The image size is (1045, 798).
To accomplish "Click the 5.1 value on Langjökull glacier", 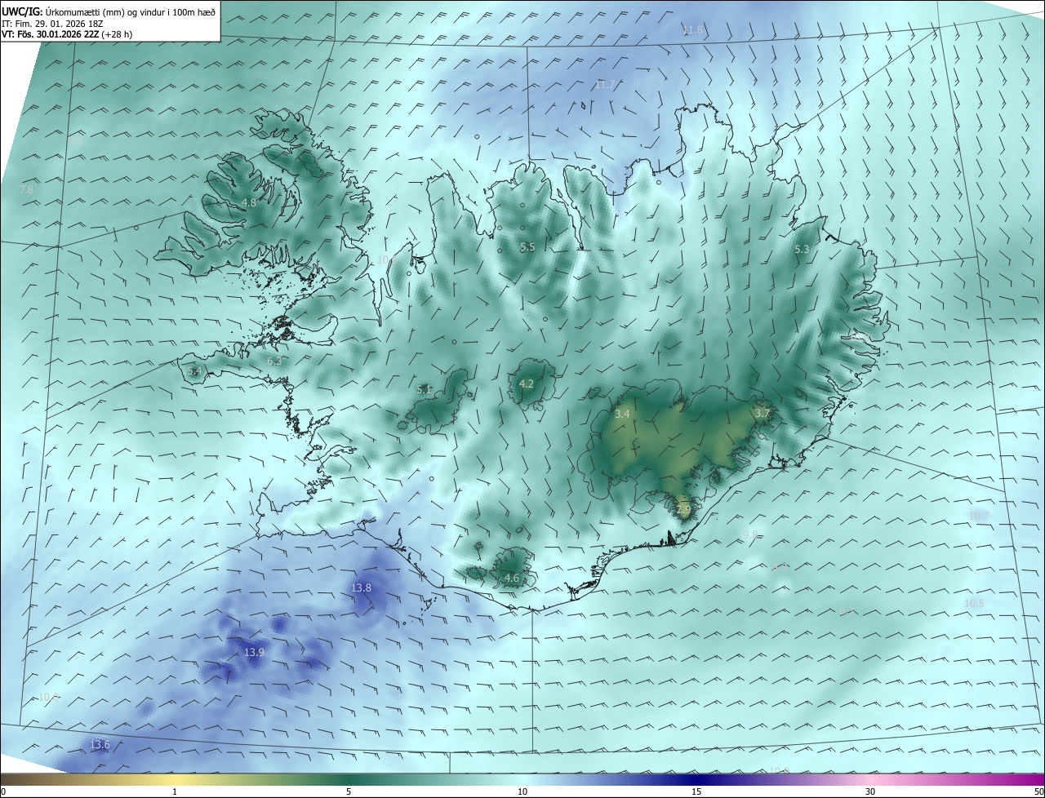I will pos(424,389).
